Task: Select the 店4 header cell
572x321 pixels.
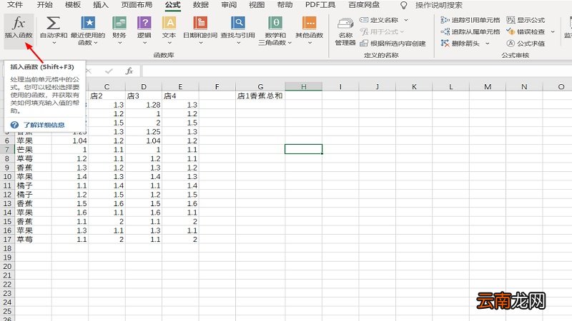Action: click(x=181, y=96)
